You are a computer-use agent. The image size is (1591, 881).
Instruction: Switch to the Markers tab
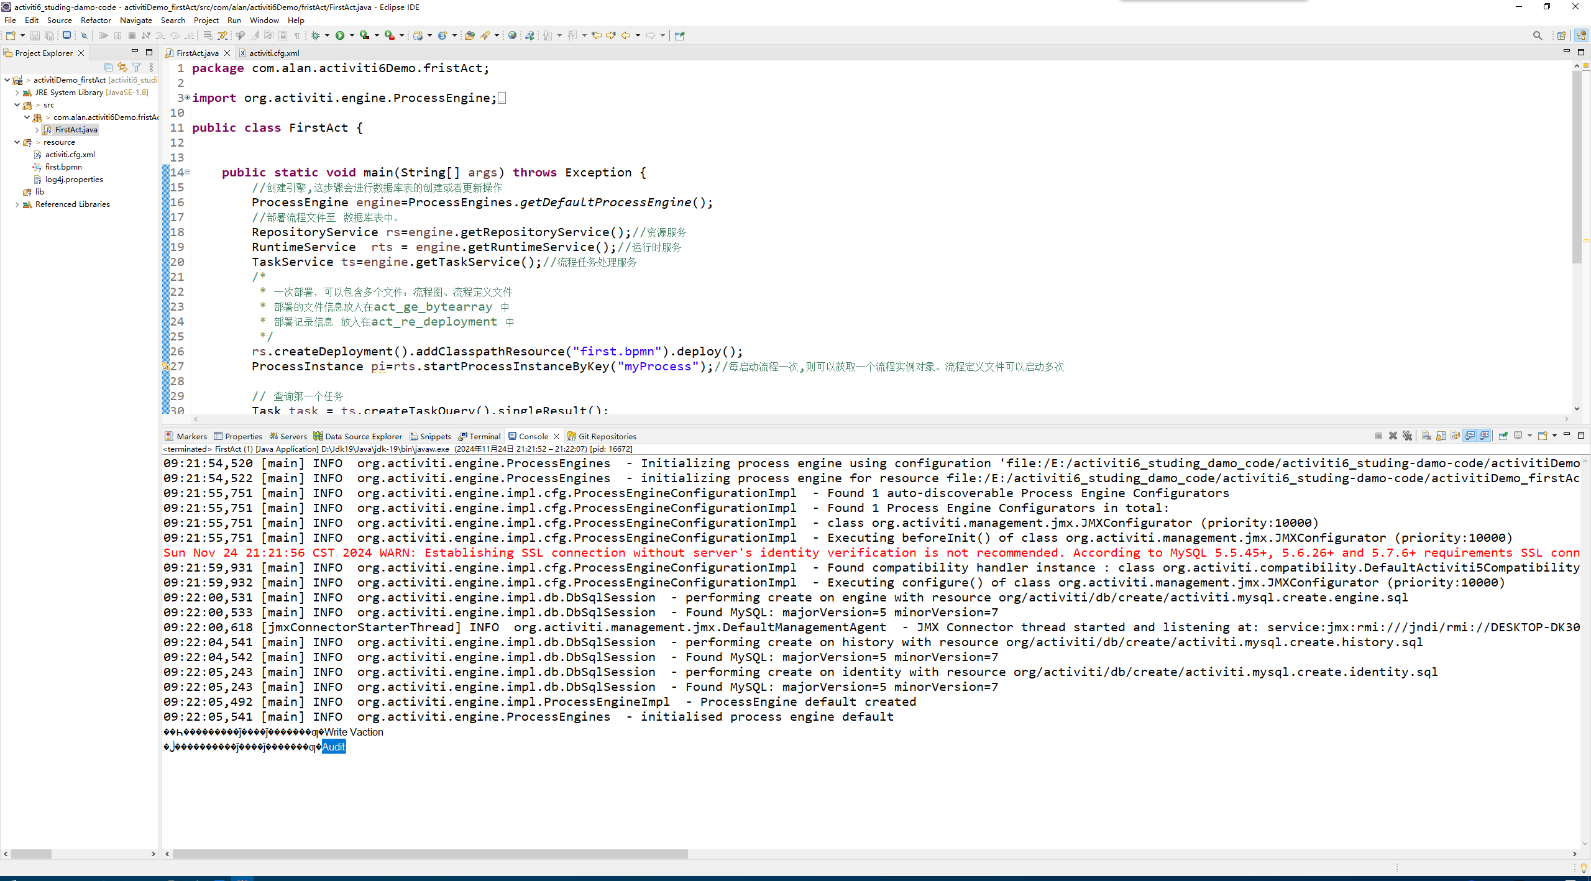(x=186, y=436)
